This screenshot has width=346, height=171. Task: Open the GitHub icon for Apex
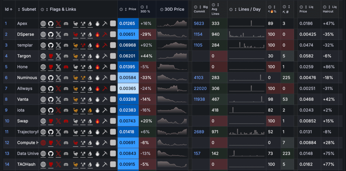[51, 23]
